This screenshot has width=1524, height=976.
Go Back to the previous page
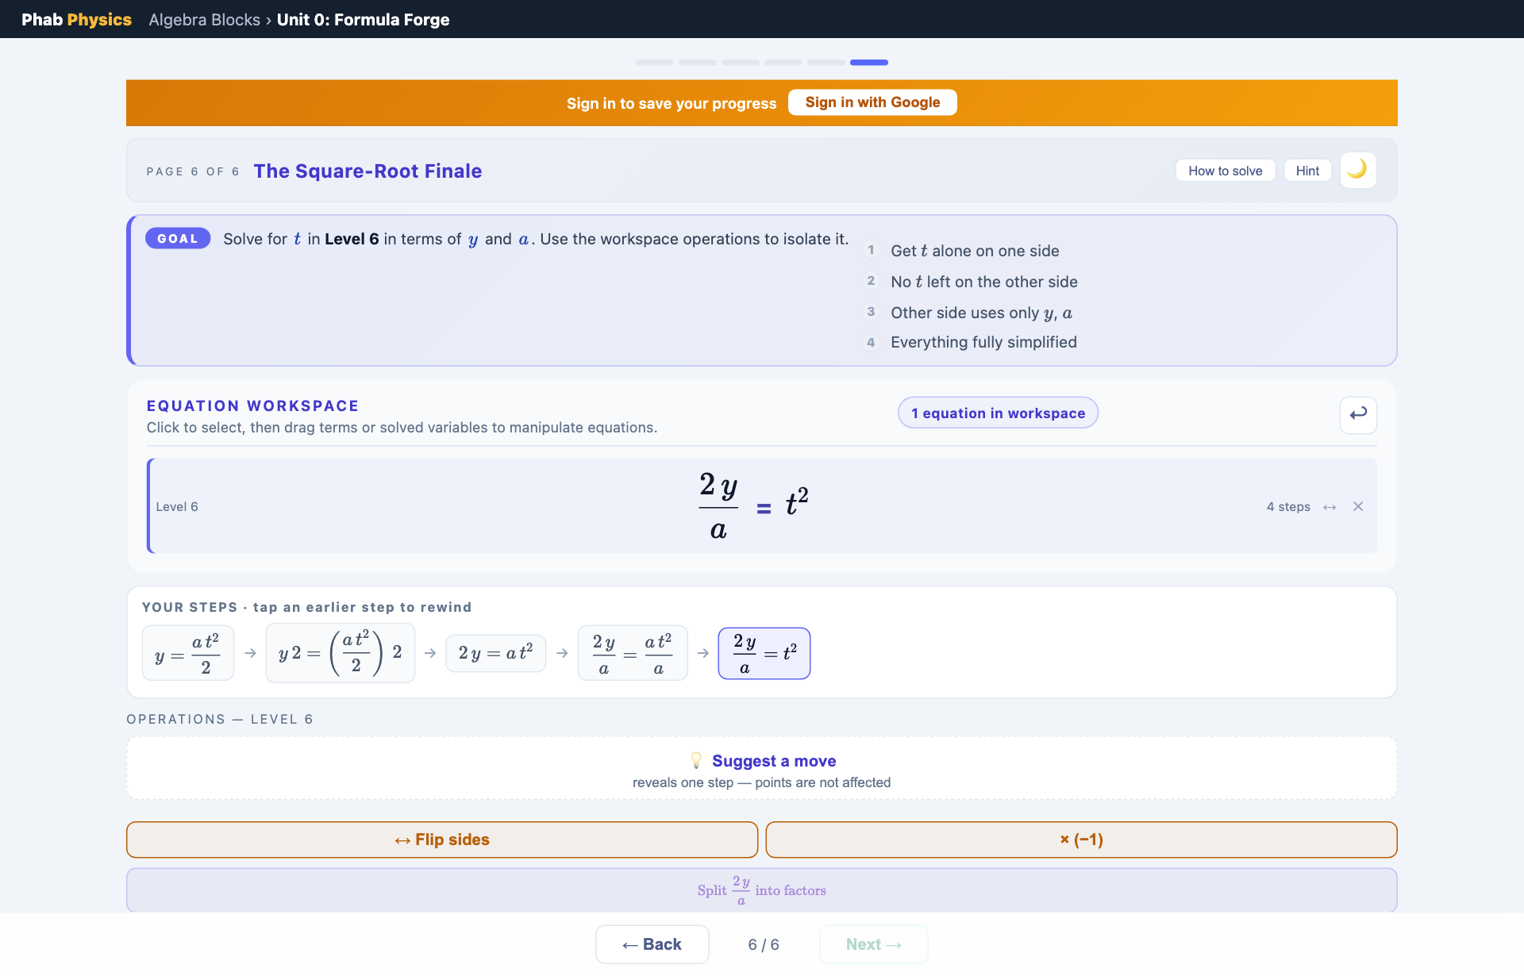click(652, 944)
